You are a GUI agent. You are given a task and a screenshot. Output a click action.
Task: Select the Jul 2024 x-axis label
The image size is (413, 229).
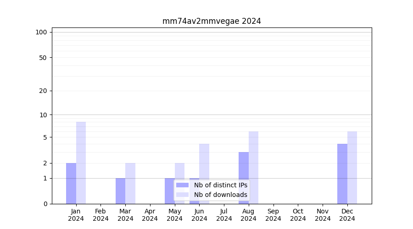coord(224,215)
